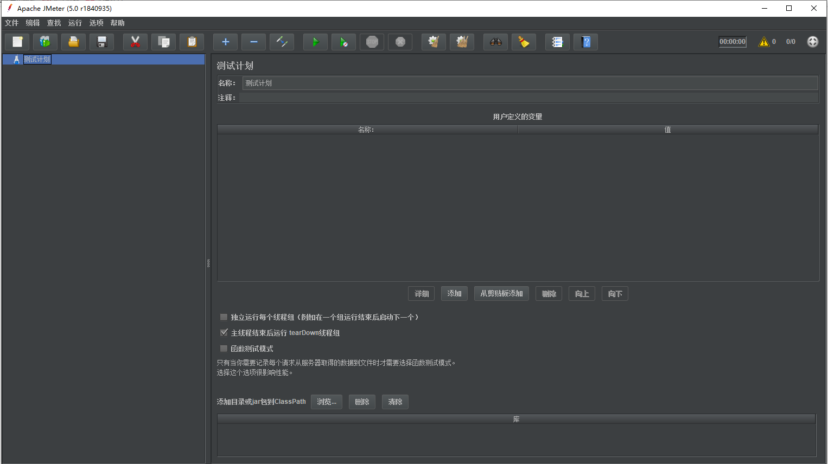Click the Toggle enable/disable toolbar icon

pyautogui.click(x=282, y=42)
